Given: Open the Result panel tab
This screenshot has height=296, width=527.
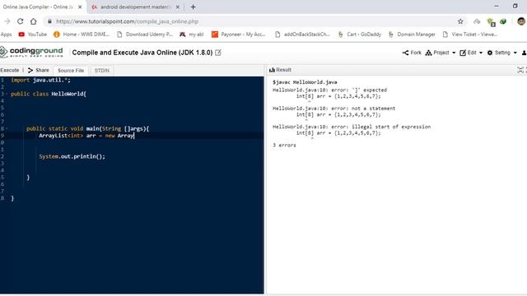Looking at the screenshot, I should coord(280,70).
